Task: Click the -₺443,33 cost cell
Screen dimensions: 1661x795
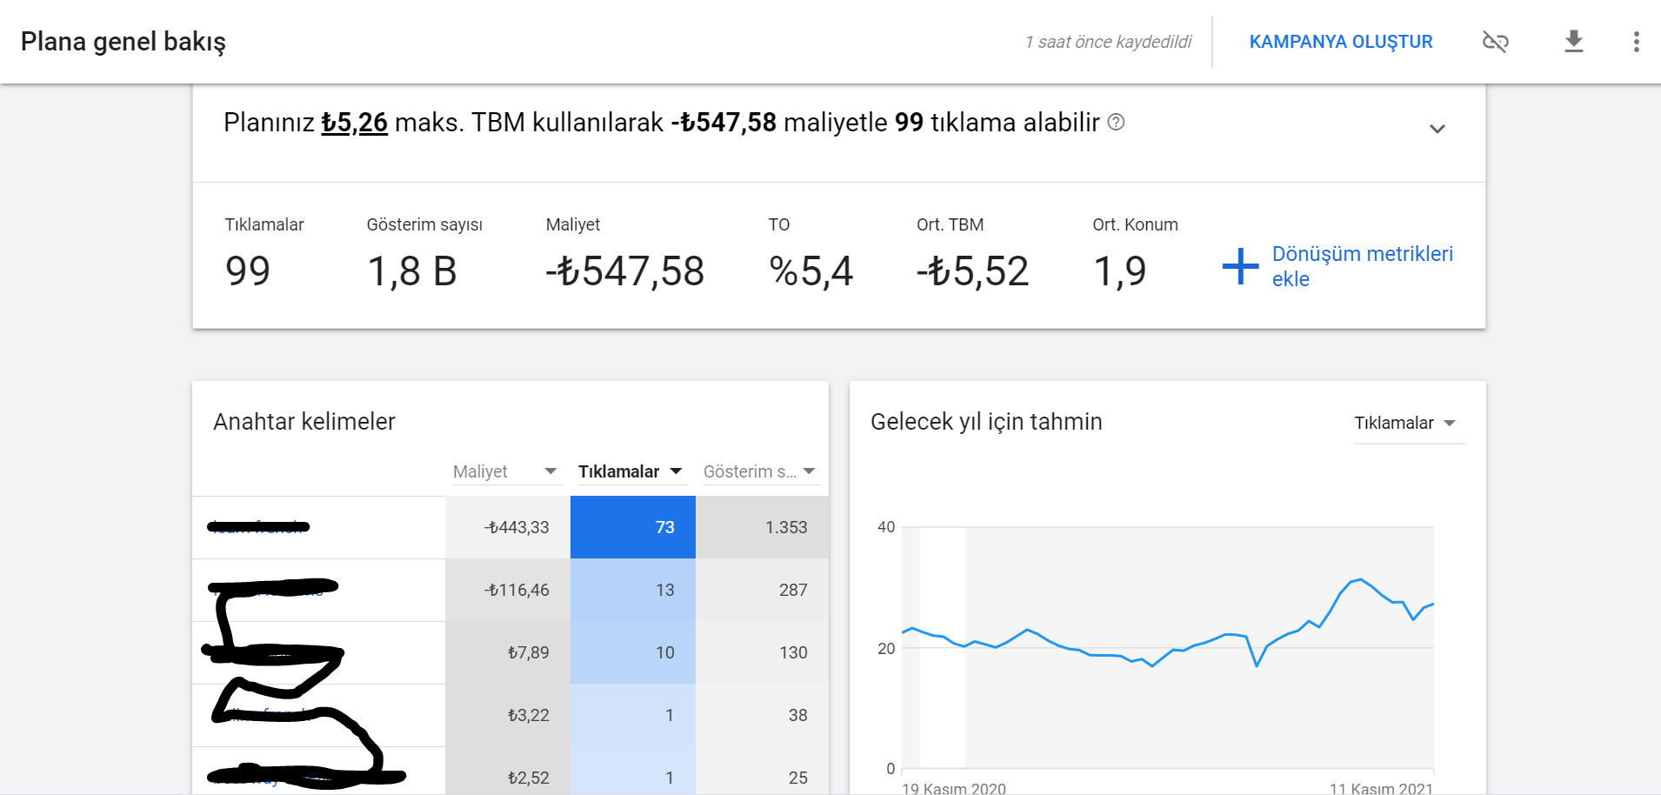Action: coord(508,527)
